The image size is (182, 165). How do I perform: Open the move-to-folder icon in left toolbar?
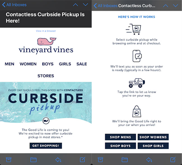click(x=33, y=159)
